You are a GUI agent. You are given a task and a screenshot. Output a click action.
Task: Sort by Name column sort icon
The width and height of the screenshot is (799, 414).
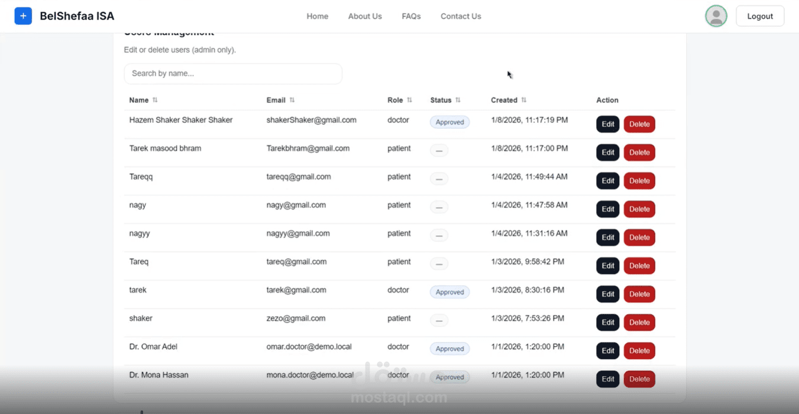pyautogui.click(x=155, y=100)
